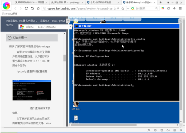Close the 博客园 tab
Screen dimensions: 186x133
coord(46,3)
